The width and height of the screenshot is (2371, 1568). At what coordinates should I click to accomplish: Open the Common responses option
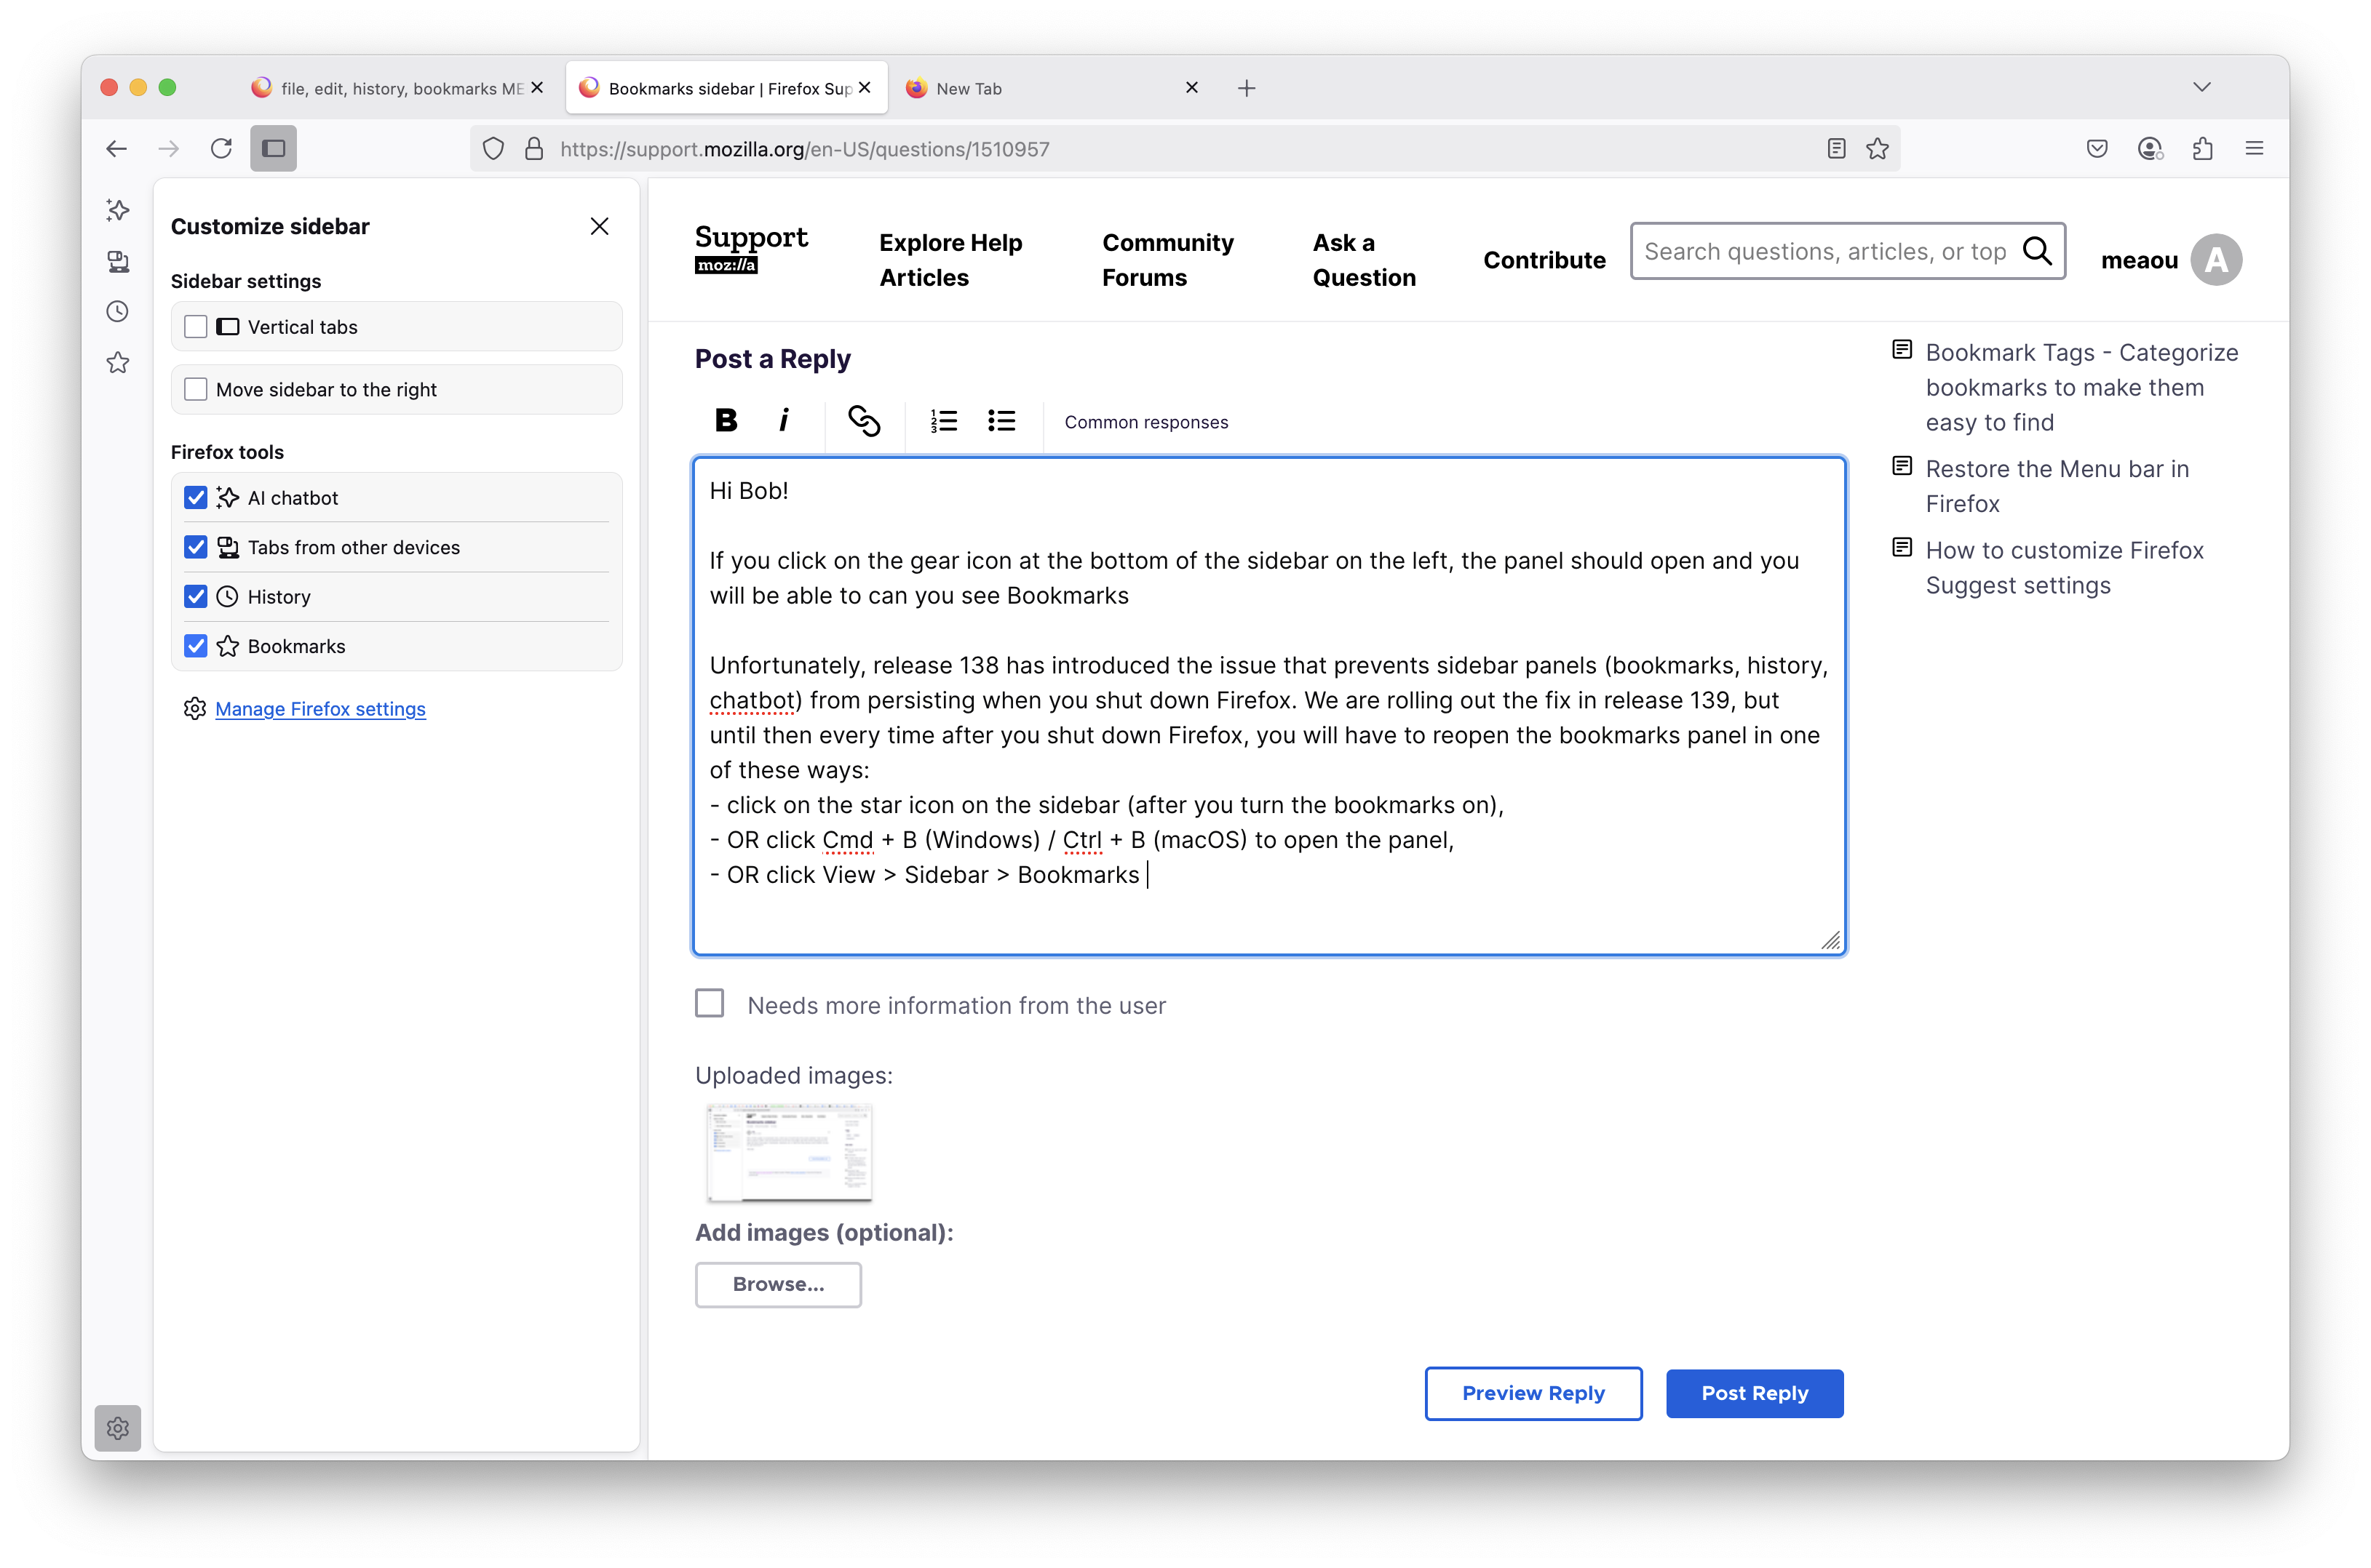pyautogui.click(x=1146, y=422)
